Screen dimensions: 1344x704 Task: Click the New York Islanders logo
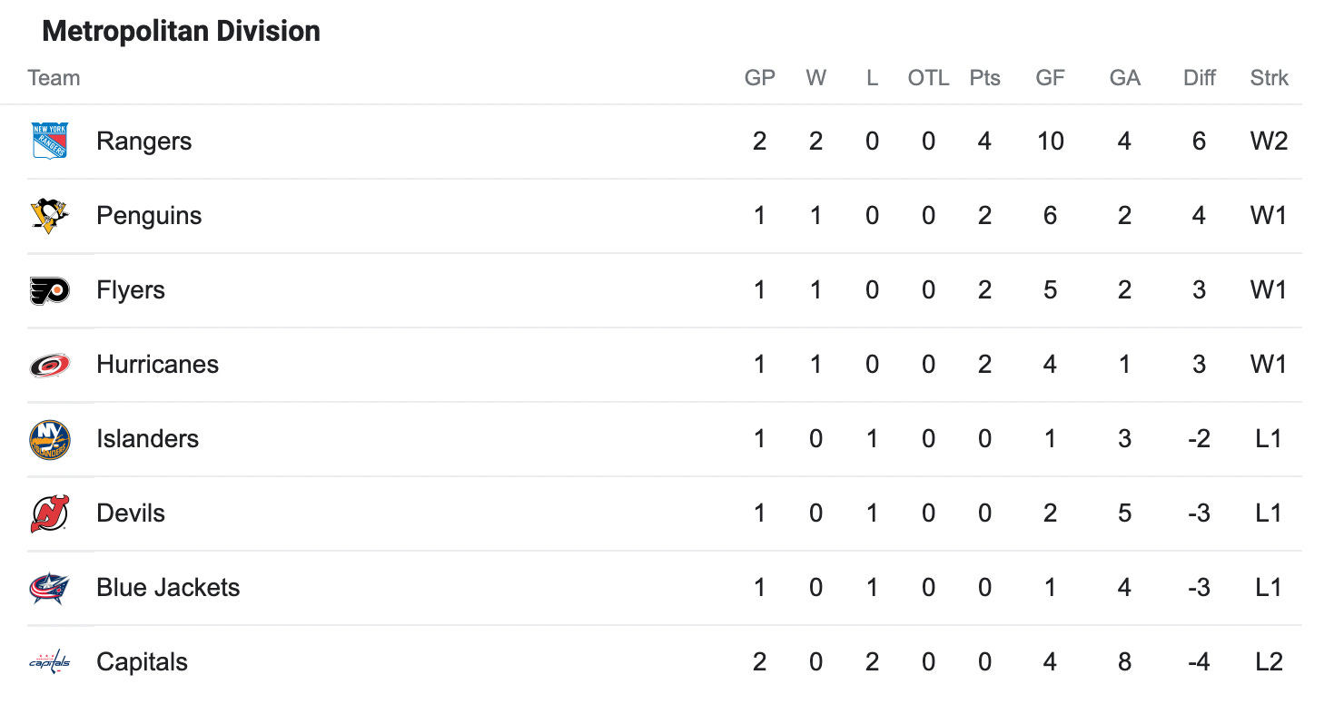click(50, 439)
